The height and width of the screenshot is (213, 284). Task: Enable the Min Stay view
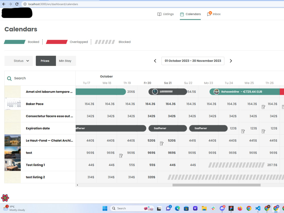(66, 61)
